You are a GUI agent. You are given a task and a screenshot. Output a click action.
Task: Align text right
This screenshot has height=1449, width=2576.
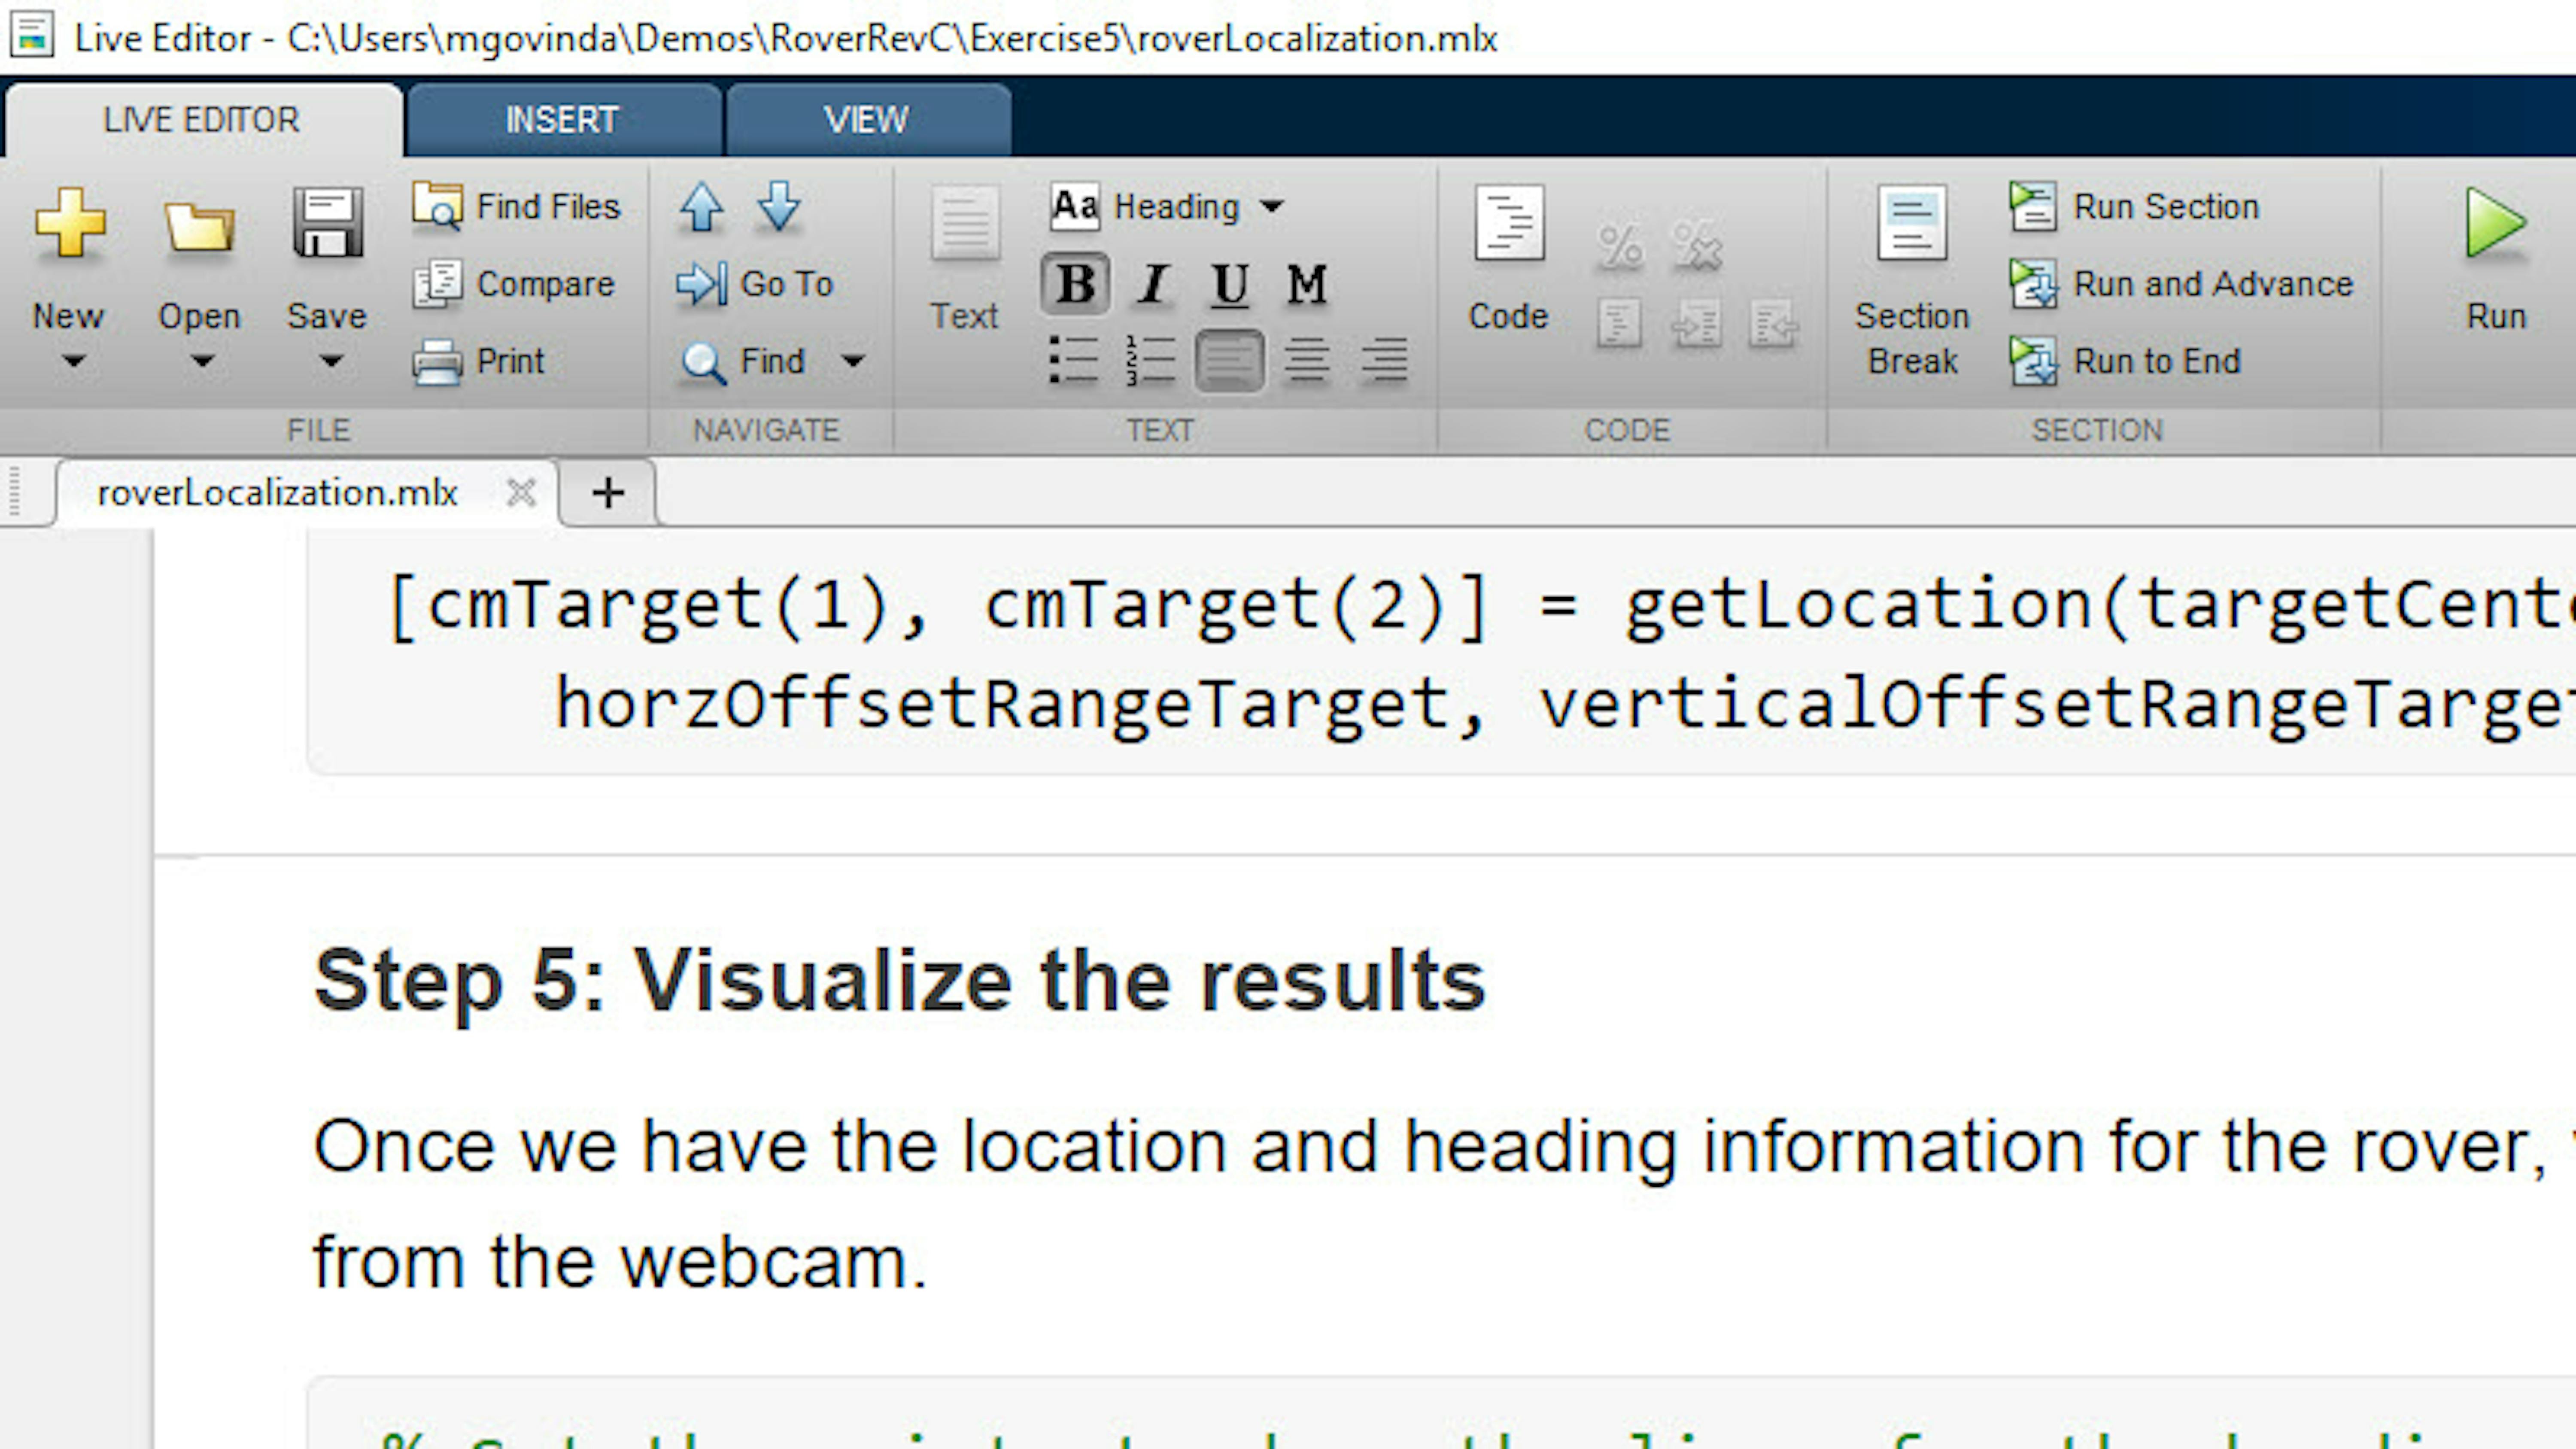click(1384, 361)
